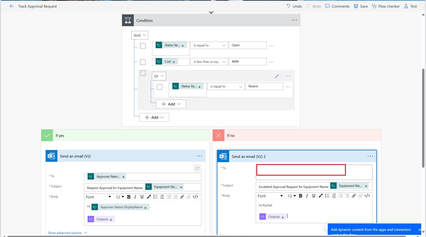Save the flow
This screenshot has width=426, height=237.
point(361,6)
